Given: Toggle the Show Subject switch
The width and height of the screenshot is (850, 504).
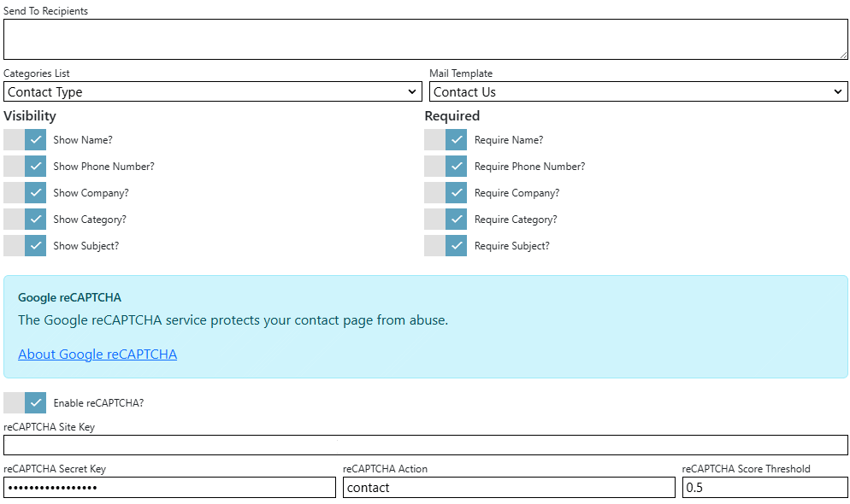Looking at the screenshot, I should [25, 246].
